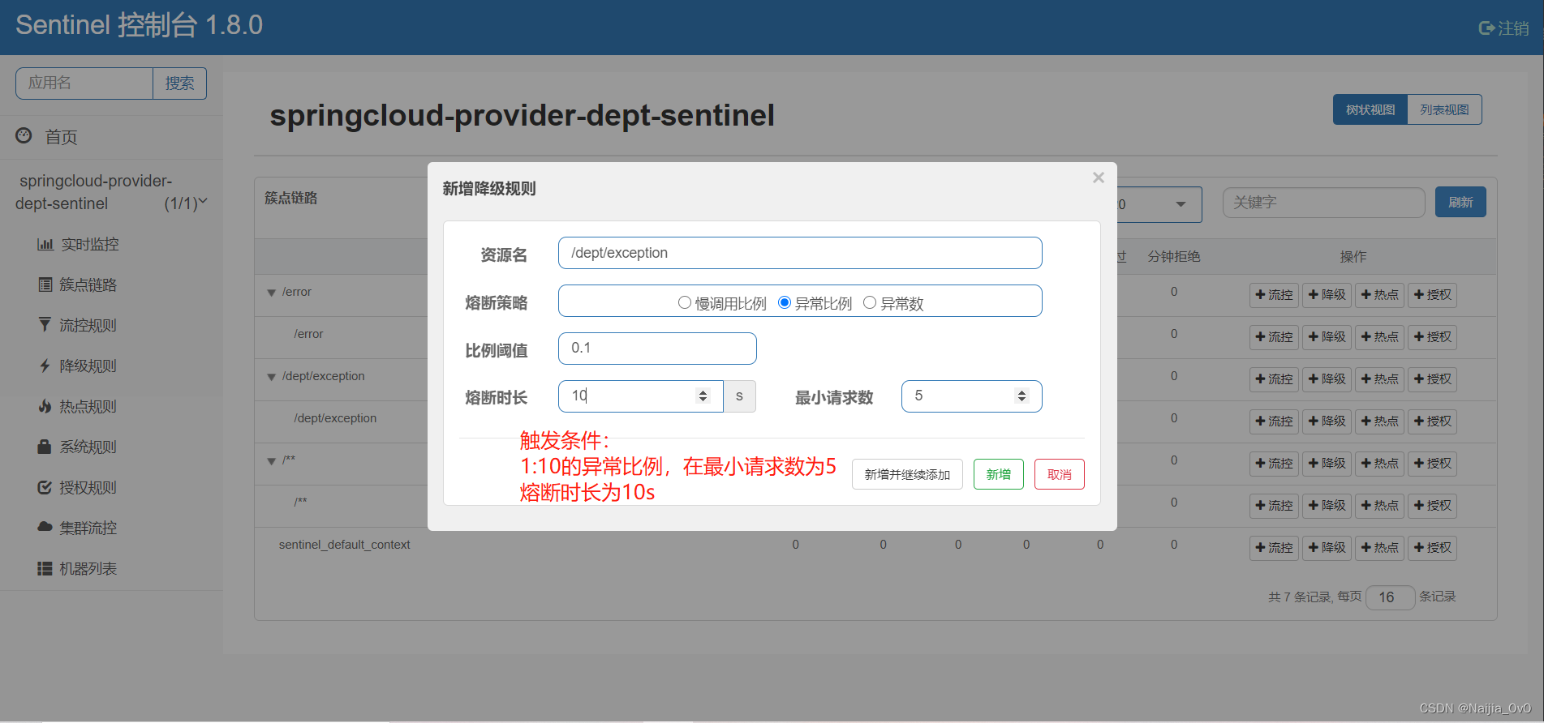Image resolution: width=1544 pixels, height=723 pixels.
Task: Select 异常比例 strategy radio
Action: pos(785,302)
